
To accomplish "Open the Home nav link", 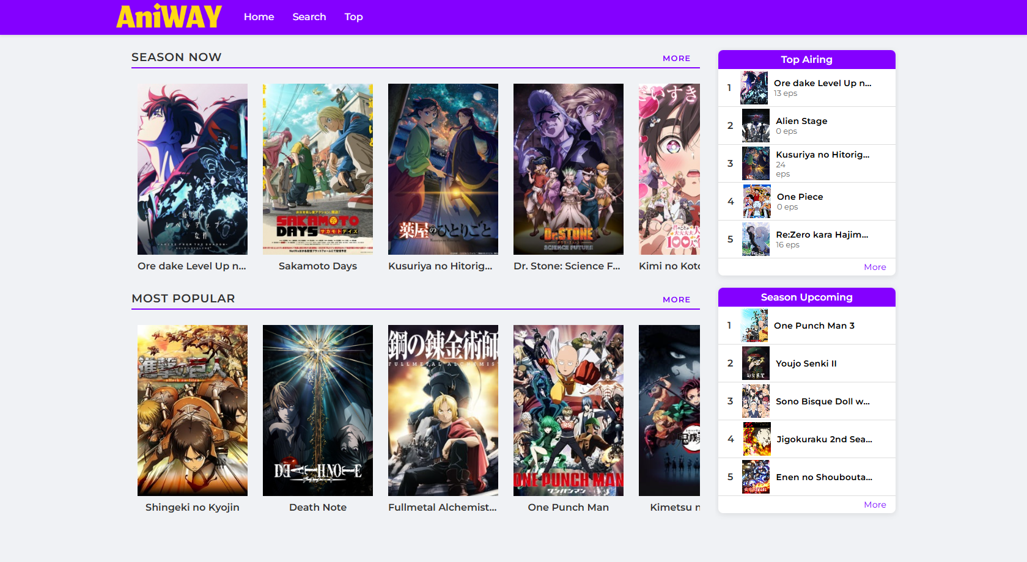I will [259, 16].
